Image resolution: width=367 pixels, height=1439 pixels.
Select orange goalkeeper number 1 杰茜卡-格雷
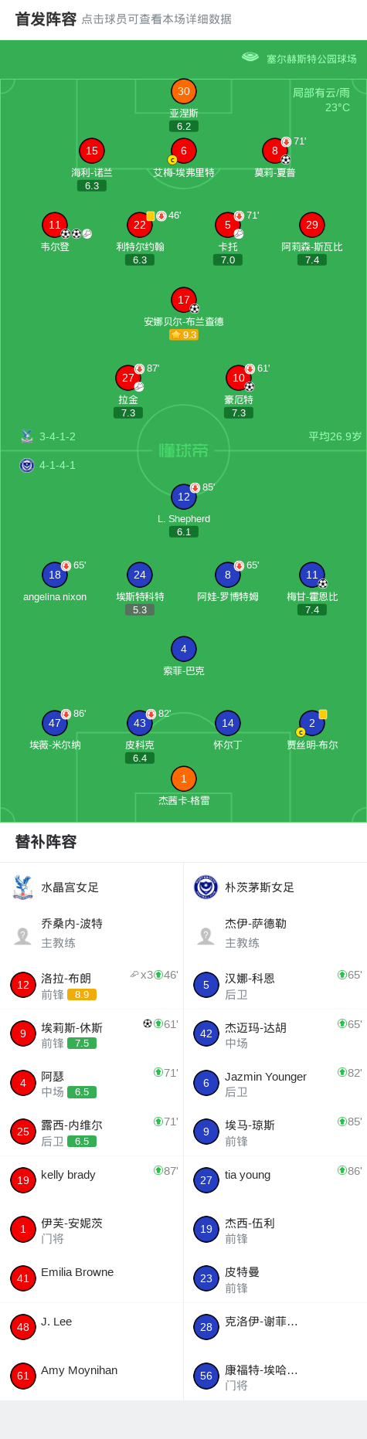coord(184,779)
